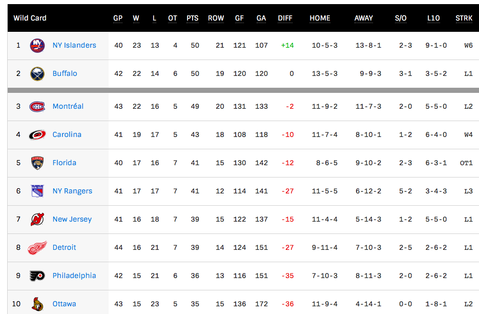Sort by the ROW column header
This screenshot has height=314, width=479.
coord(216,18)
